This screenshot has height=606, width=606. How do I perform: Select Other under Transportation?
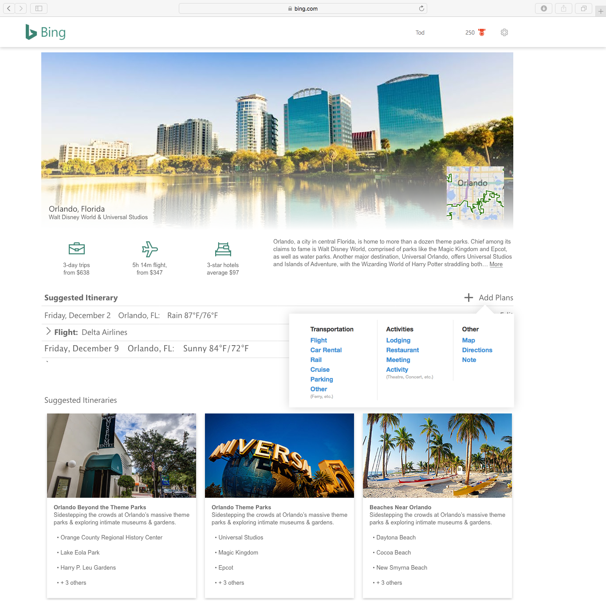319,389
